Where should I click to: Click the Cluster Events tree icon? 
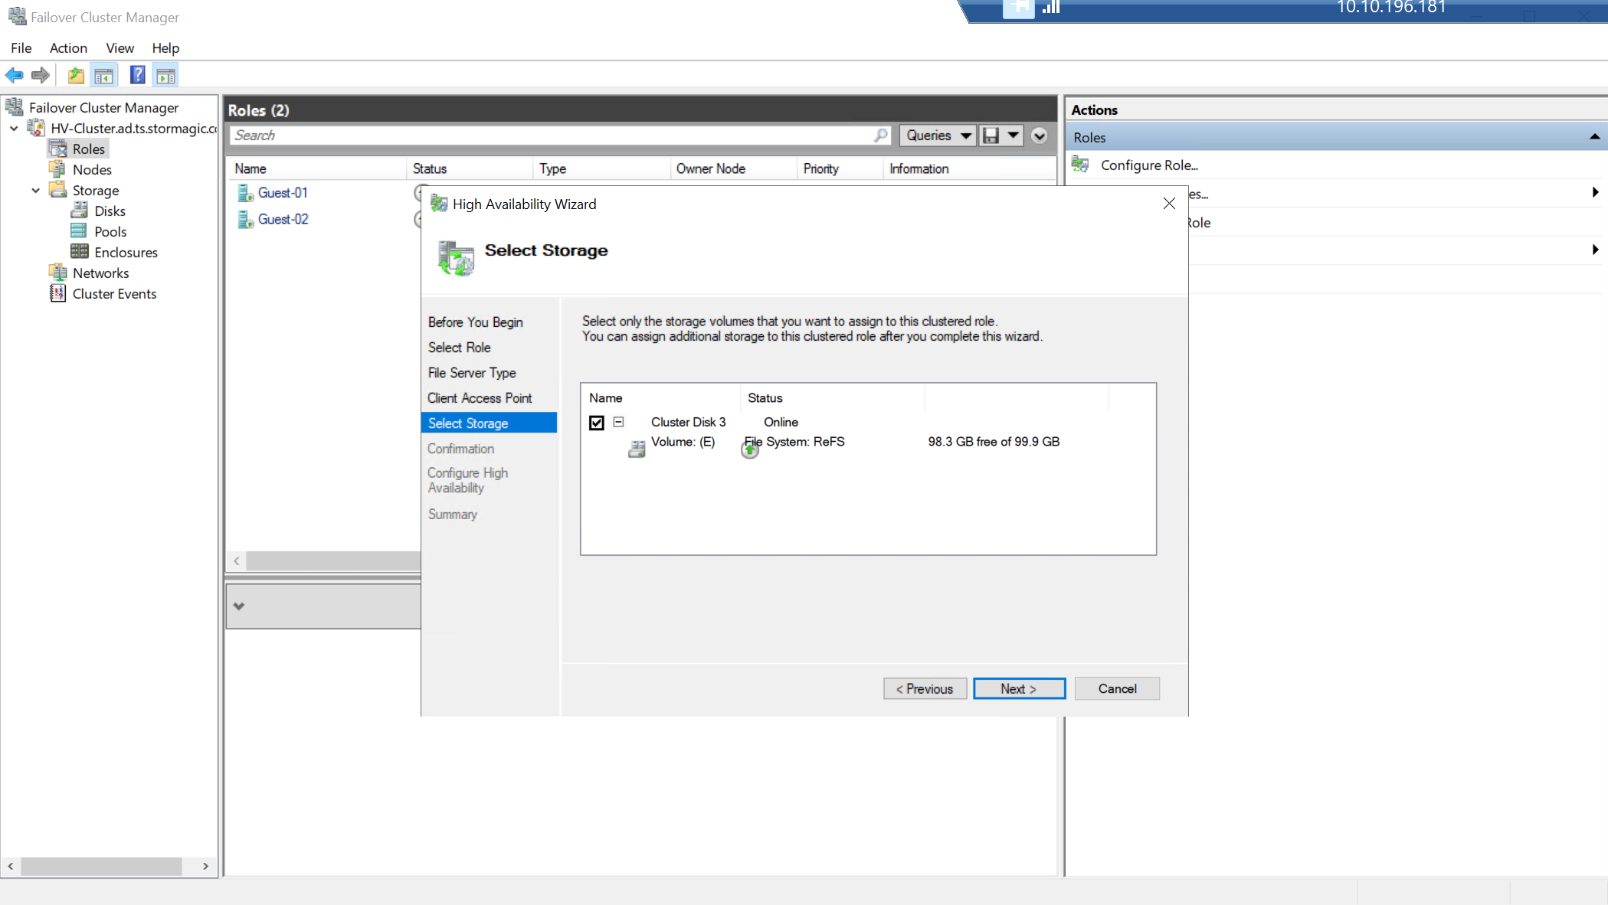tap(57, 293)
